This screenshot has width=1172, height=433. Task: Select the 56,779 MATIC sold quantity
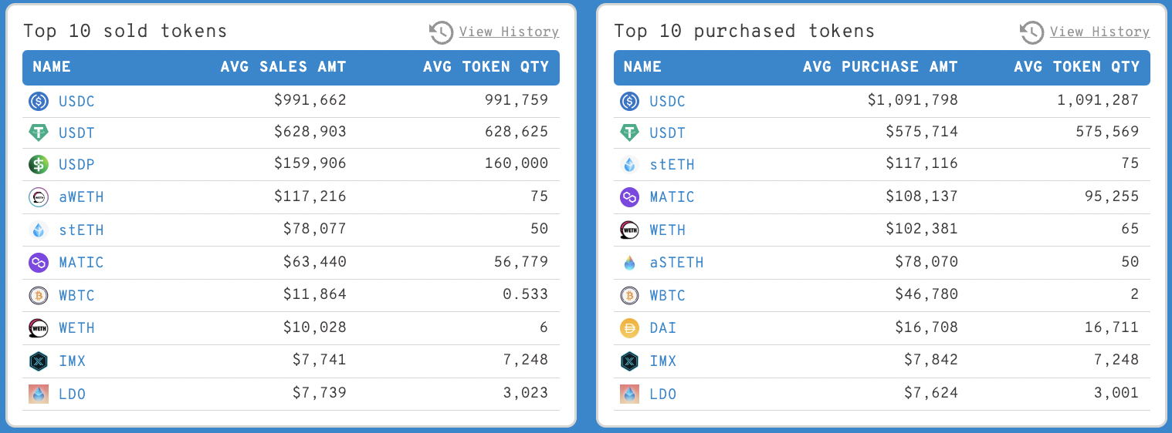(521, 262)
